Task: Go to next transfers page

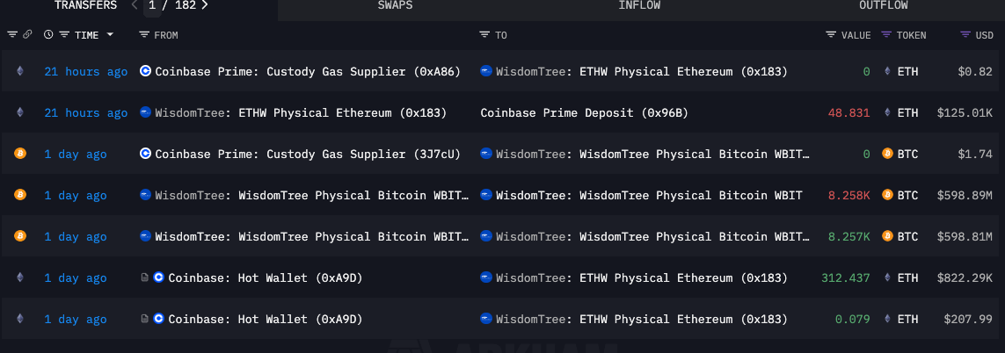Action: 205,5
